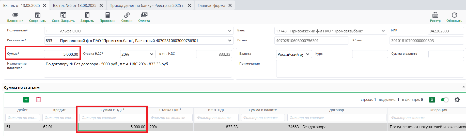Open the Валюта currency dropdown
Screen dimensions: 466x136
click(307, 54)
